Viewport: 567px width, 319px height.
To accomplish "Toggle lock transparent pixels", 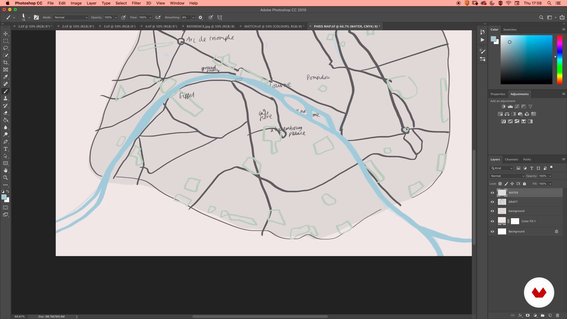I will 500,184.
